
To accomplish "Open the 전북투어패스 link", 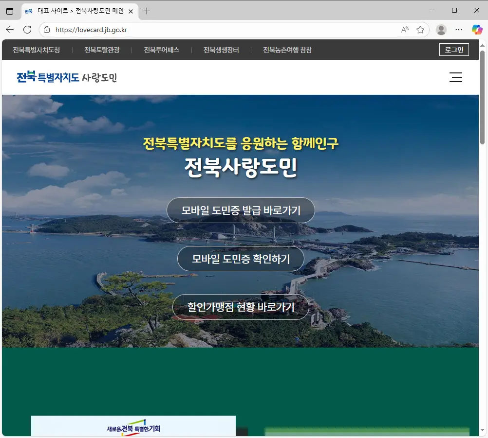I will [x=162, y=50].
